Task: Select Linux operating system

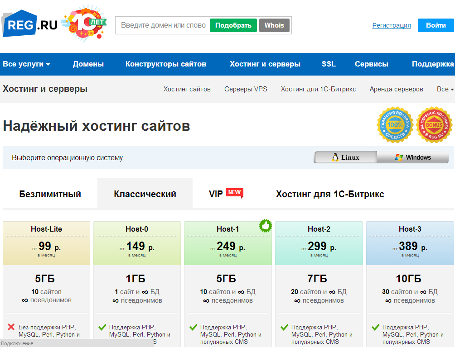Action: point(345,157)
